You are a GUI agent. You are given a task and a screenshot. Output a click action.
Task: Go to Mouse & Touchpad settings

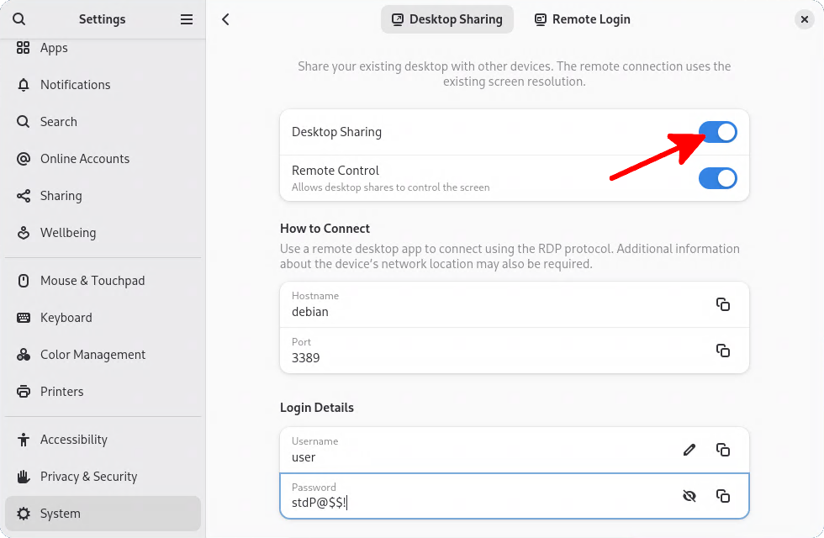coord(92,281)
